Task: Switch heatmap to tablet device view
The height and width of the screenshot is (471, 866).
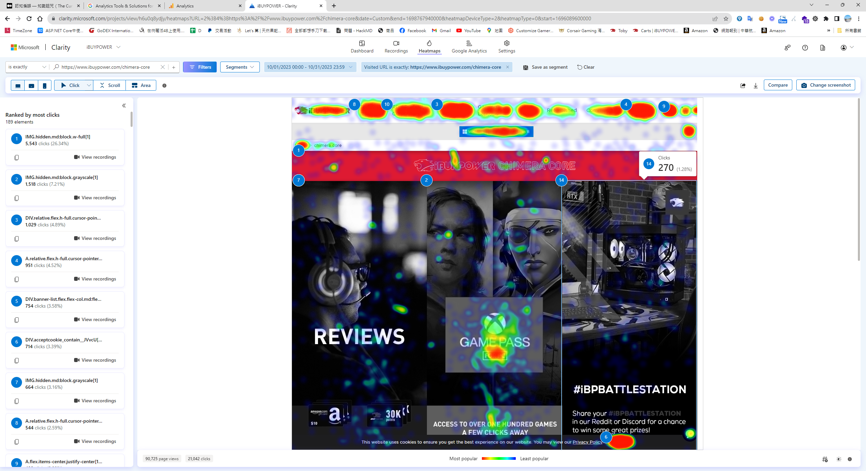Action: tap(31, 86)
